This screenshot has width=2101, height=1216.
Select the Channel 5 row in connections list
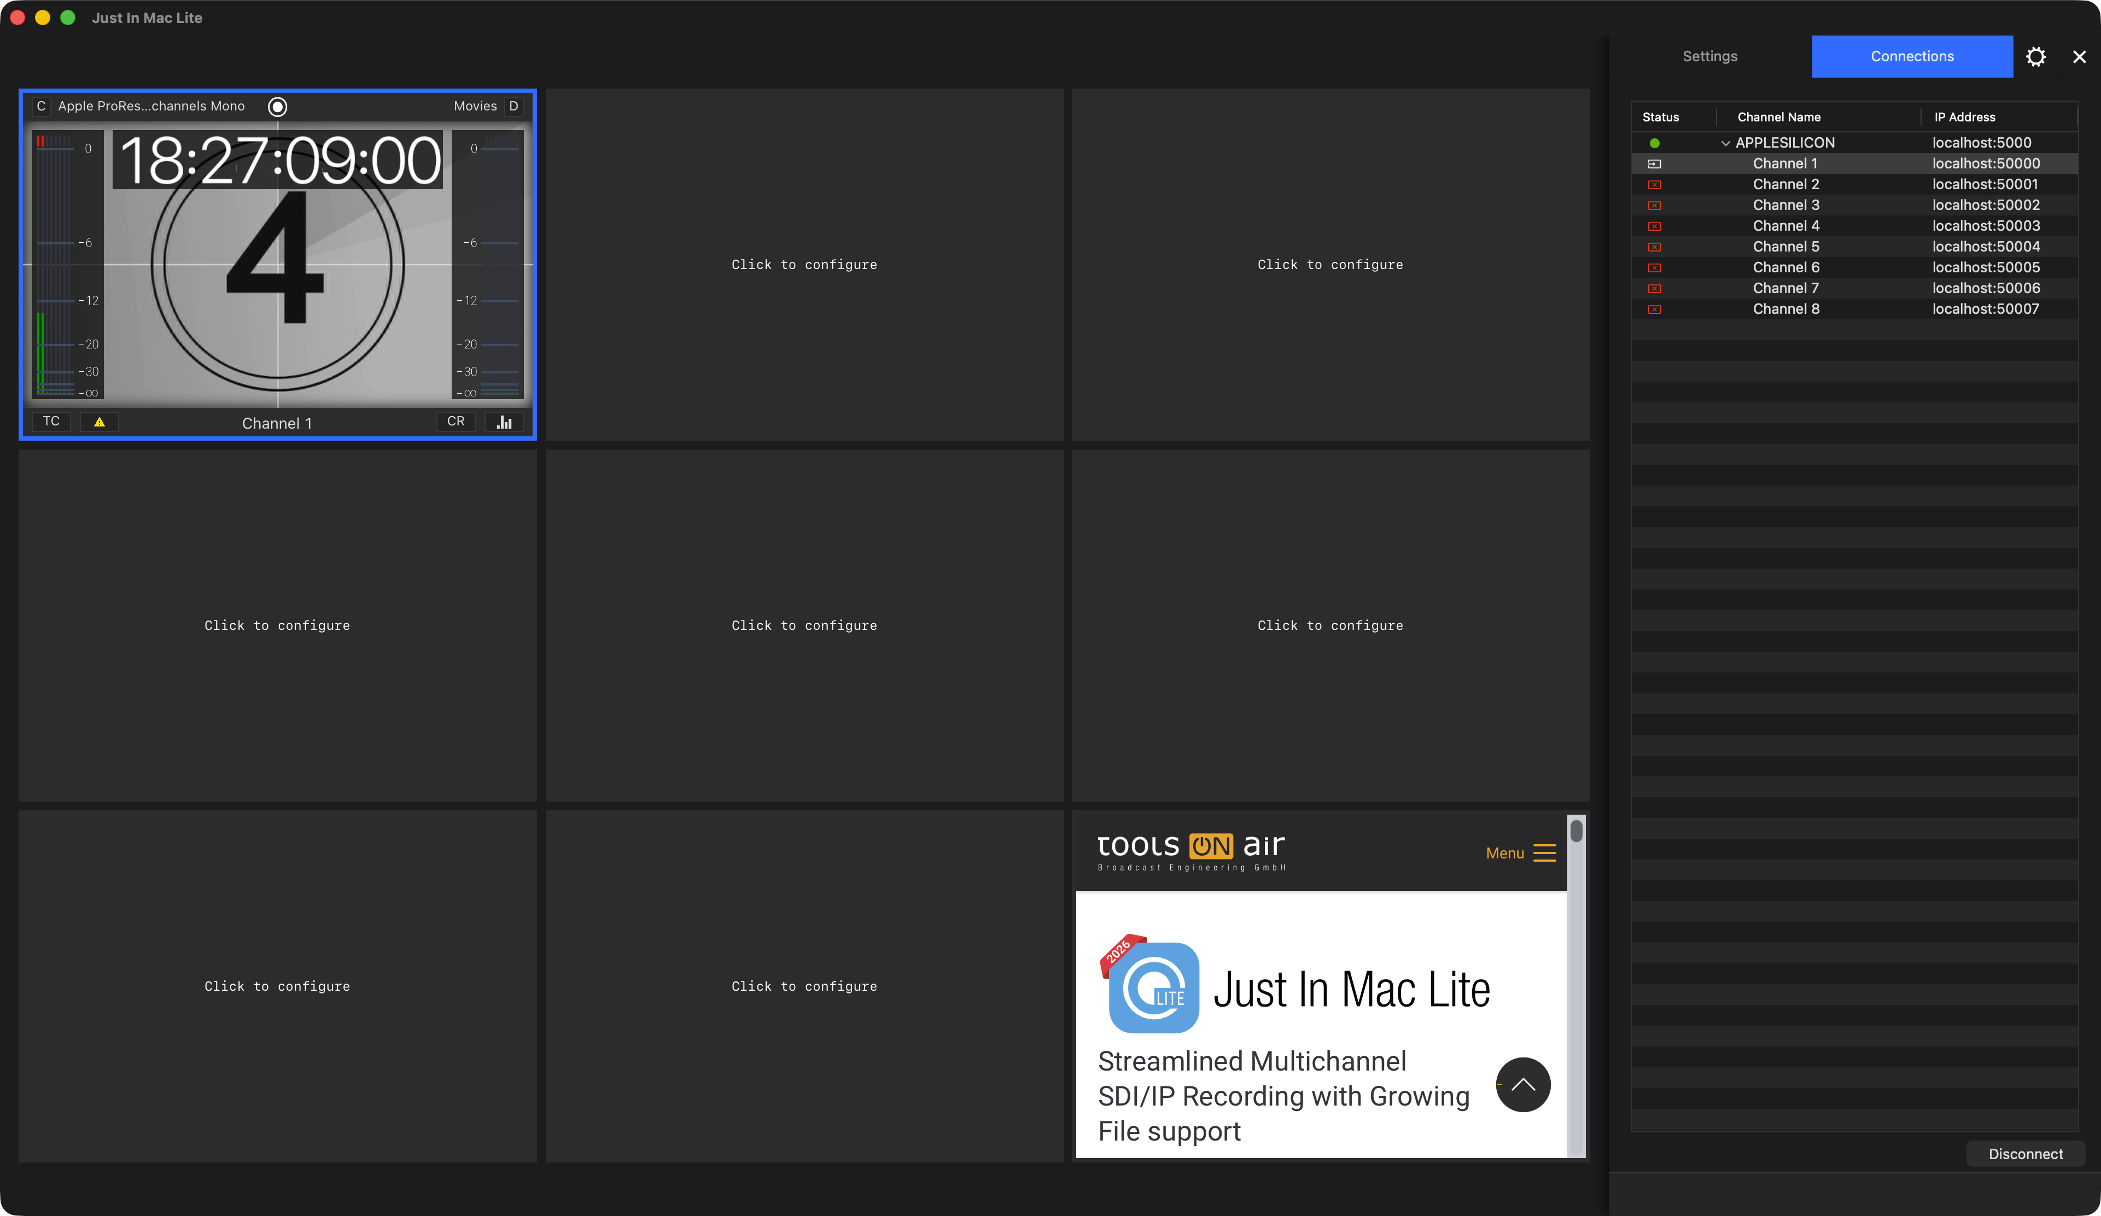[x=1854, y=248]
